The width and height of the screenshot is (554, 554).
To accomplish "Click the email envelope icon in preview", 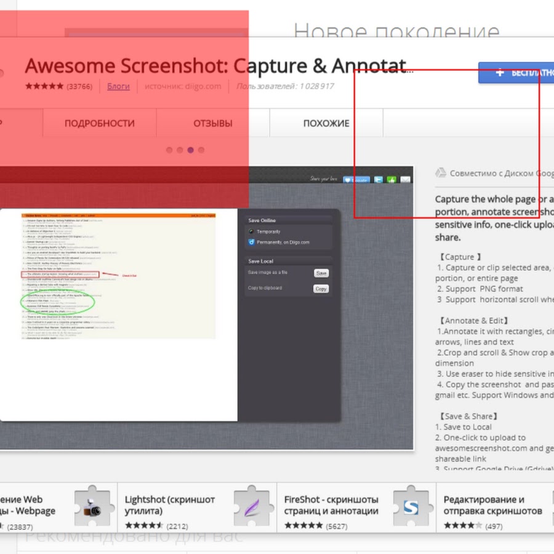I will (405, 180).
